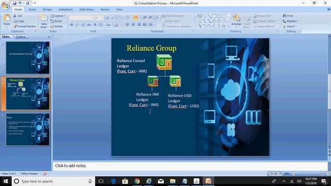Screen dimensions: 331x186
Task: Toggle numbered list formatting
Action: click(x=136, y=18)
